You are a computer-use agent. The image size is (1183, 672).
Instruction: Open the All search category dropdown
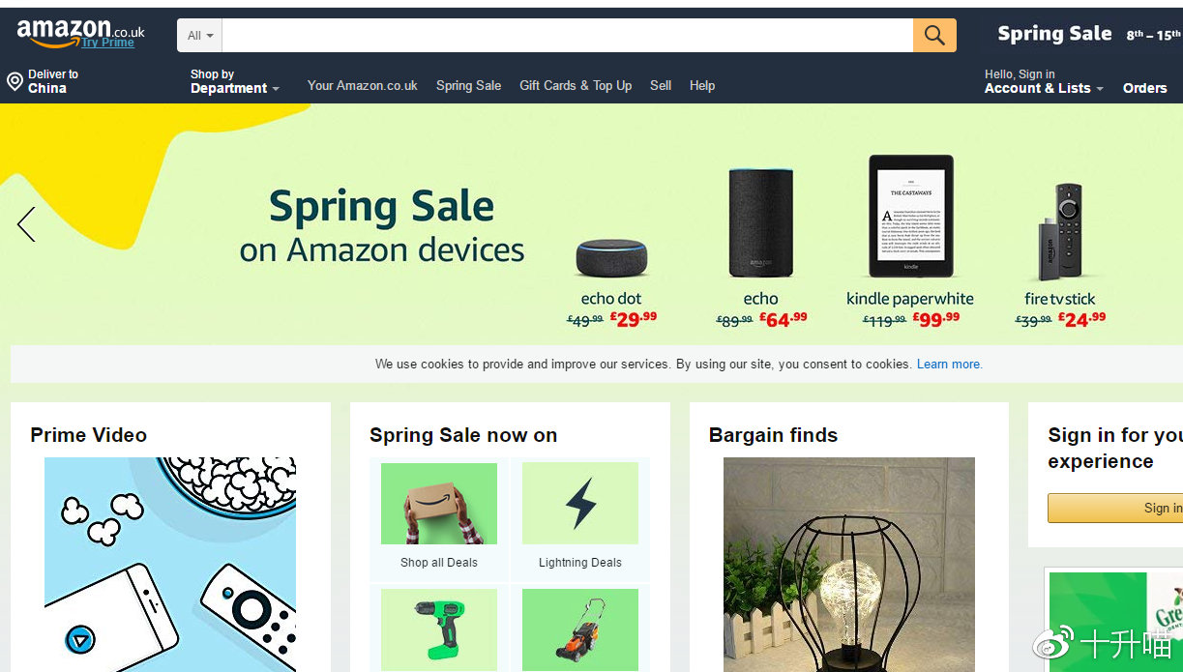(200, 35)
